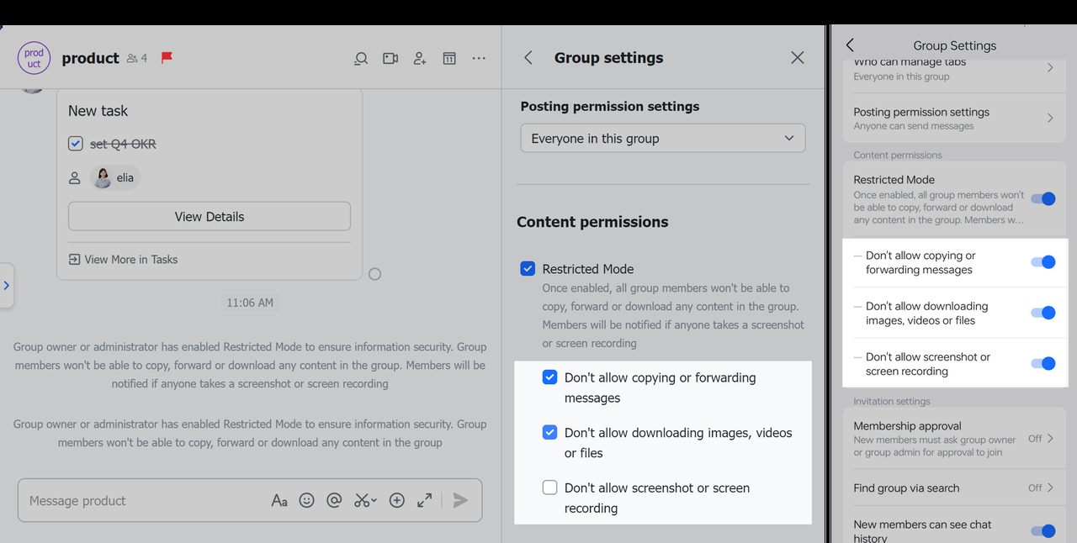The width and height of the screenshot is (1077, 543).
Task: Open the text formatting Aa icon
Action: point(279,500)
